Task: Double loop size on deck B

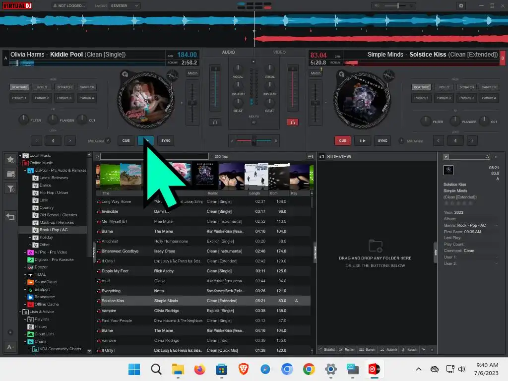Action: [x=472, y=140]
